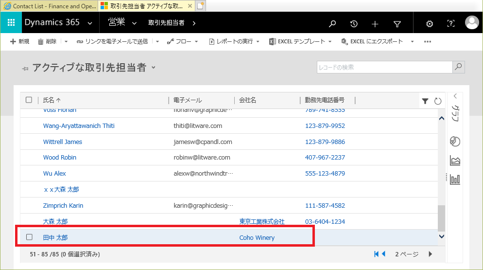Check the box for 田中 太郎 row
The image size is (483, 270).
point(29,237)
